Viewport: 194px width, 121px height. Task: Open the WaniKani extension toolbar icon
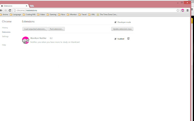pyautogui.click(x=183, y=10)
